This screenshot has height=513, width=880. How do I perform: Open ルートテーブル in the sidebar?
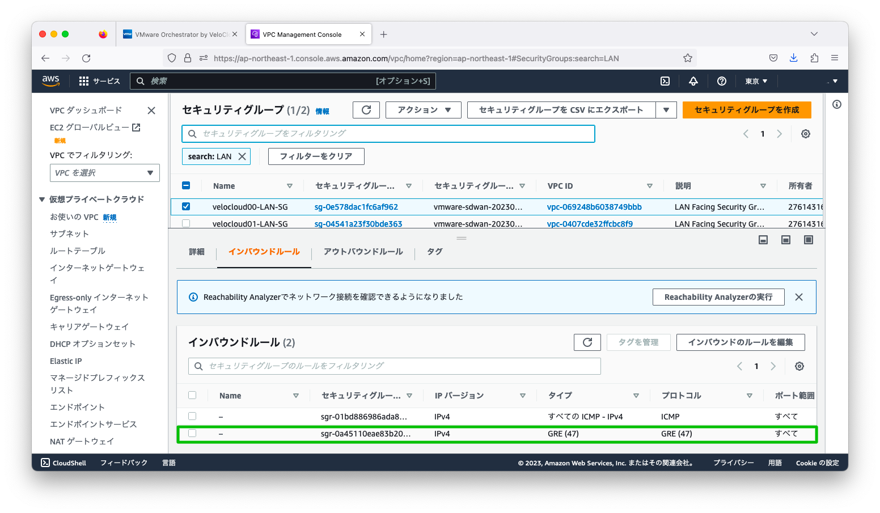78,251
